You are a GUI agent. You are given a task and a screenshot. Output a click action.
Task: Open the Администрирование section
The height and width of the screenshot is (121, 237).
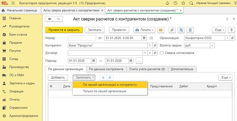pos(24,116)
